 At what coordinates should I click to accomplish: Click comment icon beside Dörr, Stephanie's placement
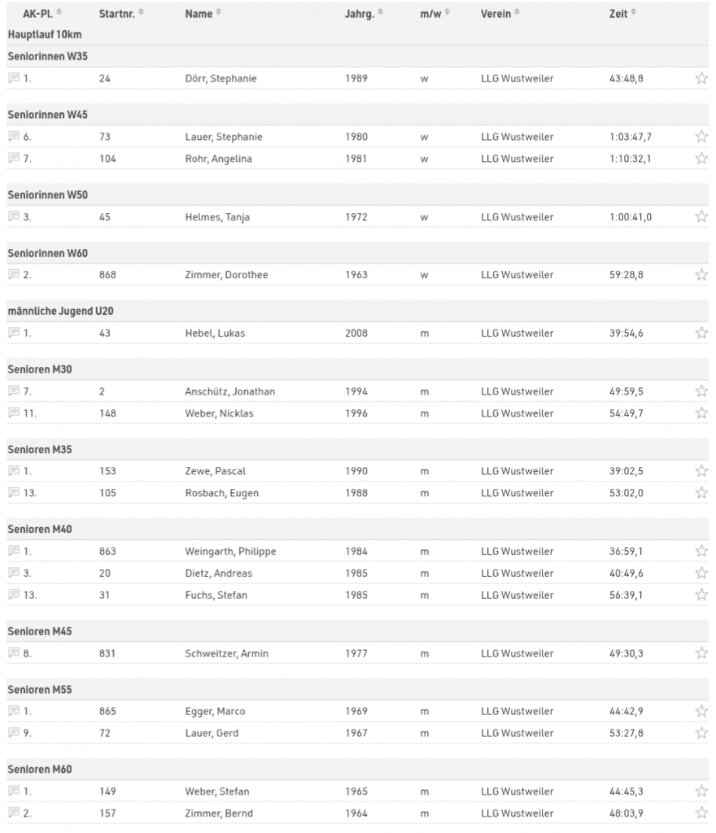coord(14,78)
